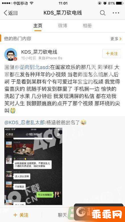Open the 聊天 chat button at bottom
Viewport: 125px width, 222px height.
pos(63,215)
